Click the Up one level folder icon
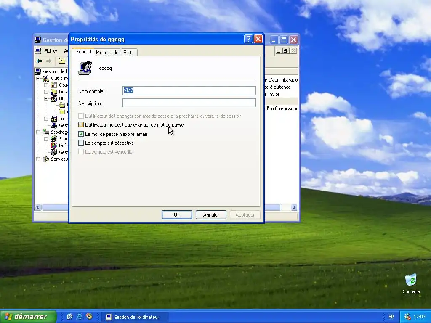The image size is (431, 323). point(62,61)
